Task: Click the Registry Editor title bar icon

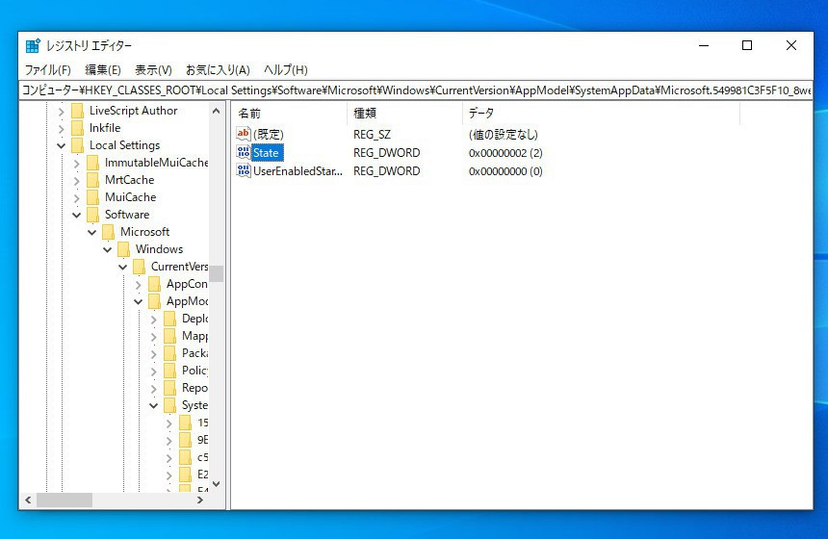Action: [33, 46]
